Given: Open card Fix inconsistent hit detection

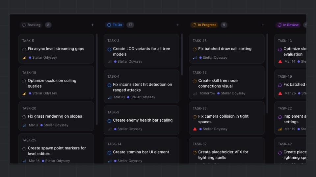Looking at the screenshot, I should point(142,86).
